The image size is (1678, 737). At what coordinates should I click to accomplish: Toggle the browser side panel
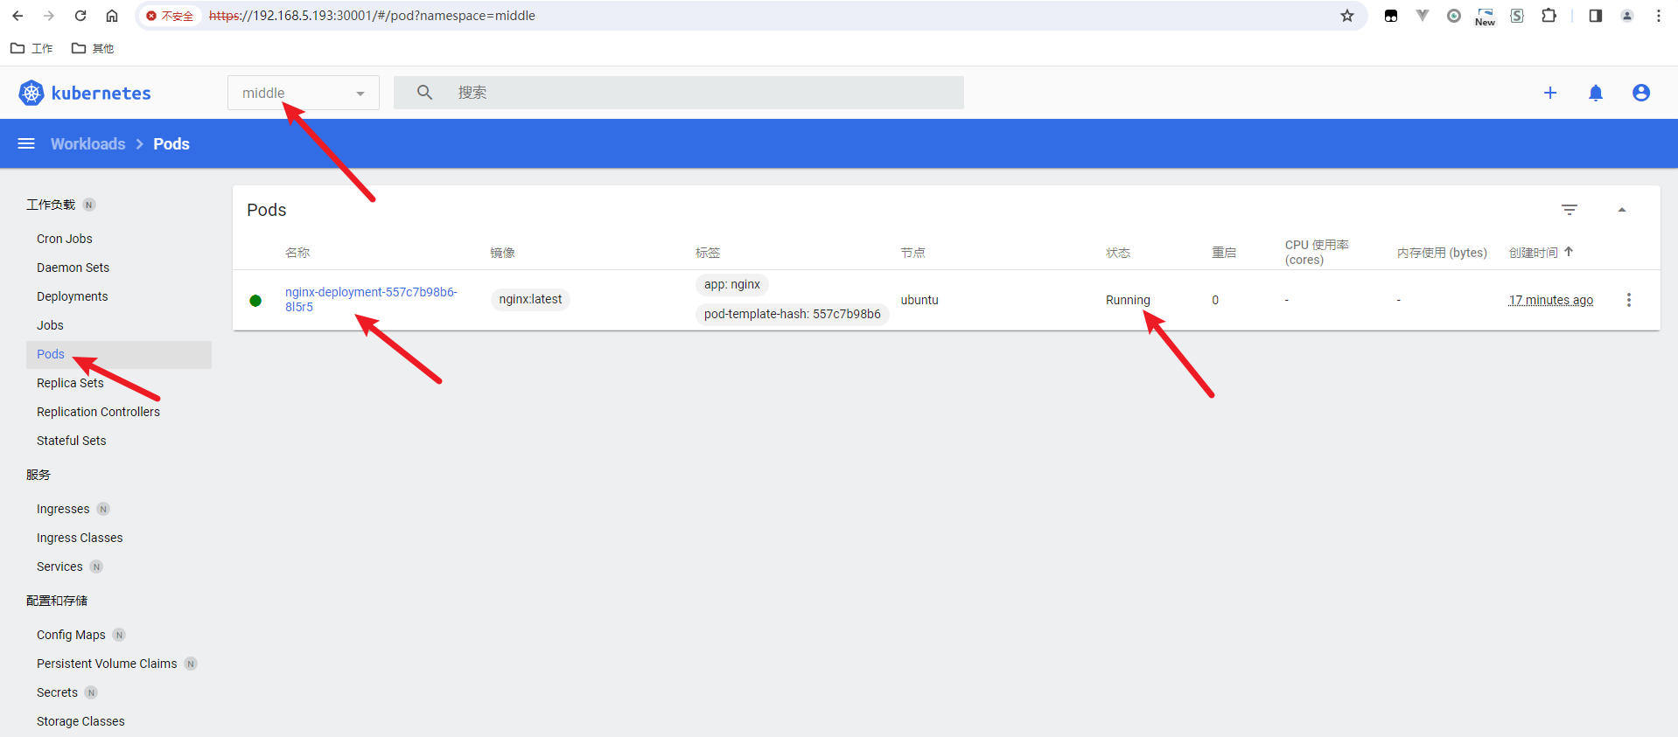pyautogui.click(x=1596, y=16)
